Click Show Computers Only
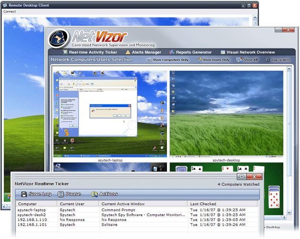Screen dimensions: 300x239 pos(167,60)
